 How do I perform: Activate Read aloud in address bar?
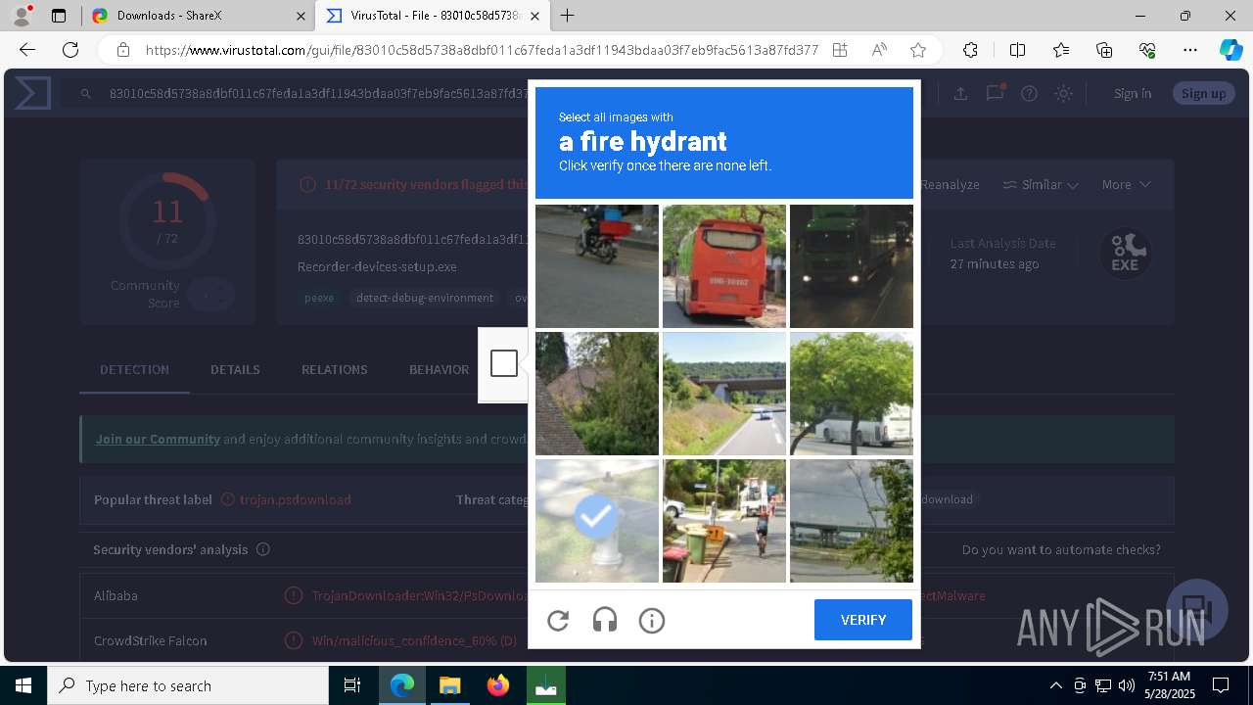pyautogui.click(x=879, y=50)
